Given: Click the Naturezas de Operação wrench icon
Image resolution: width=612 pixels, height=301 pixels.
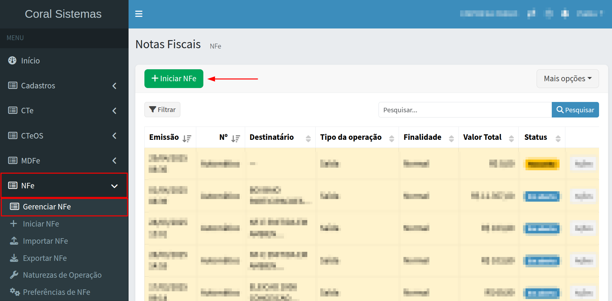Looking at the screenshot, I should tap(14, 275).
